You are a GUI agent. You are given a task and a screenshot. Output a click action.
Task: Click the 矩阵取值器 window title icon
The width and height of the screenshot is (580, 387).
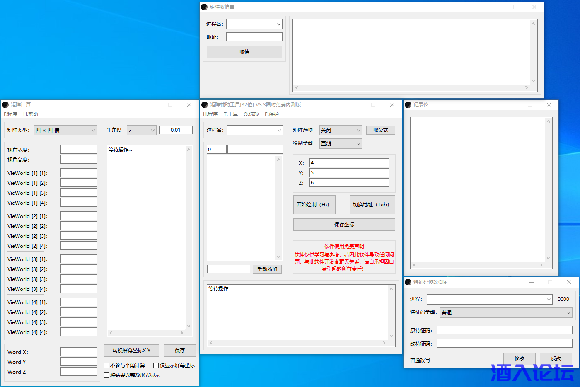click(x=204, y=7)
